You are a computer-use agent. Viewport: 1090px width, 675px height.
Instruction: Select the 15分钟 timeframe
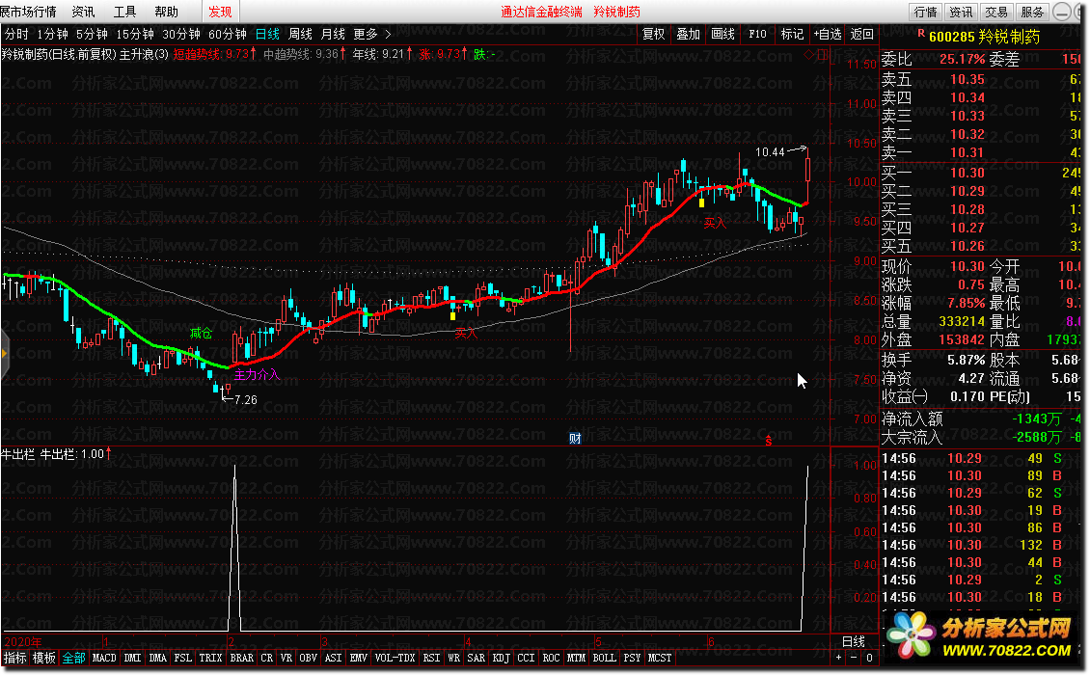point(135,34)
